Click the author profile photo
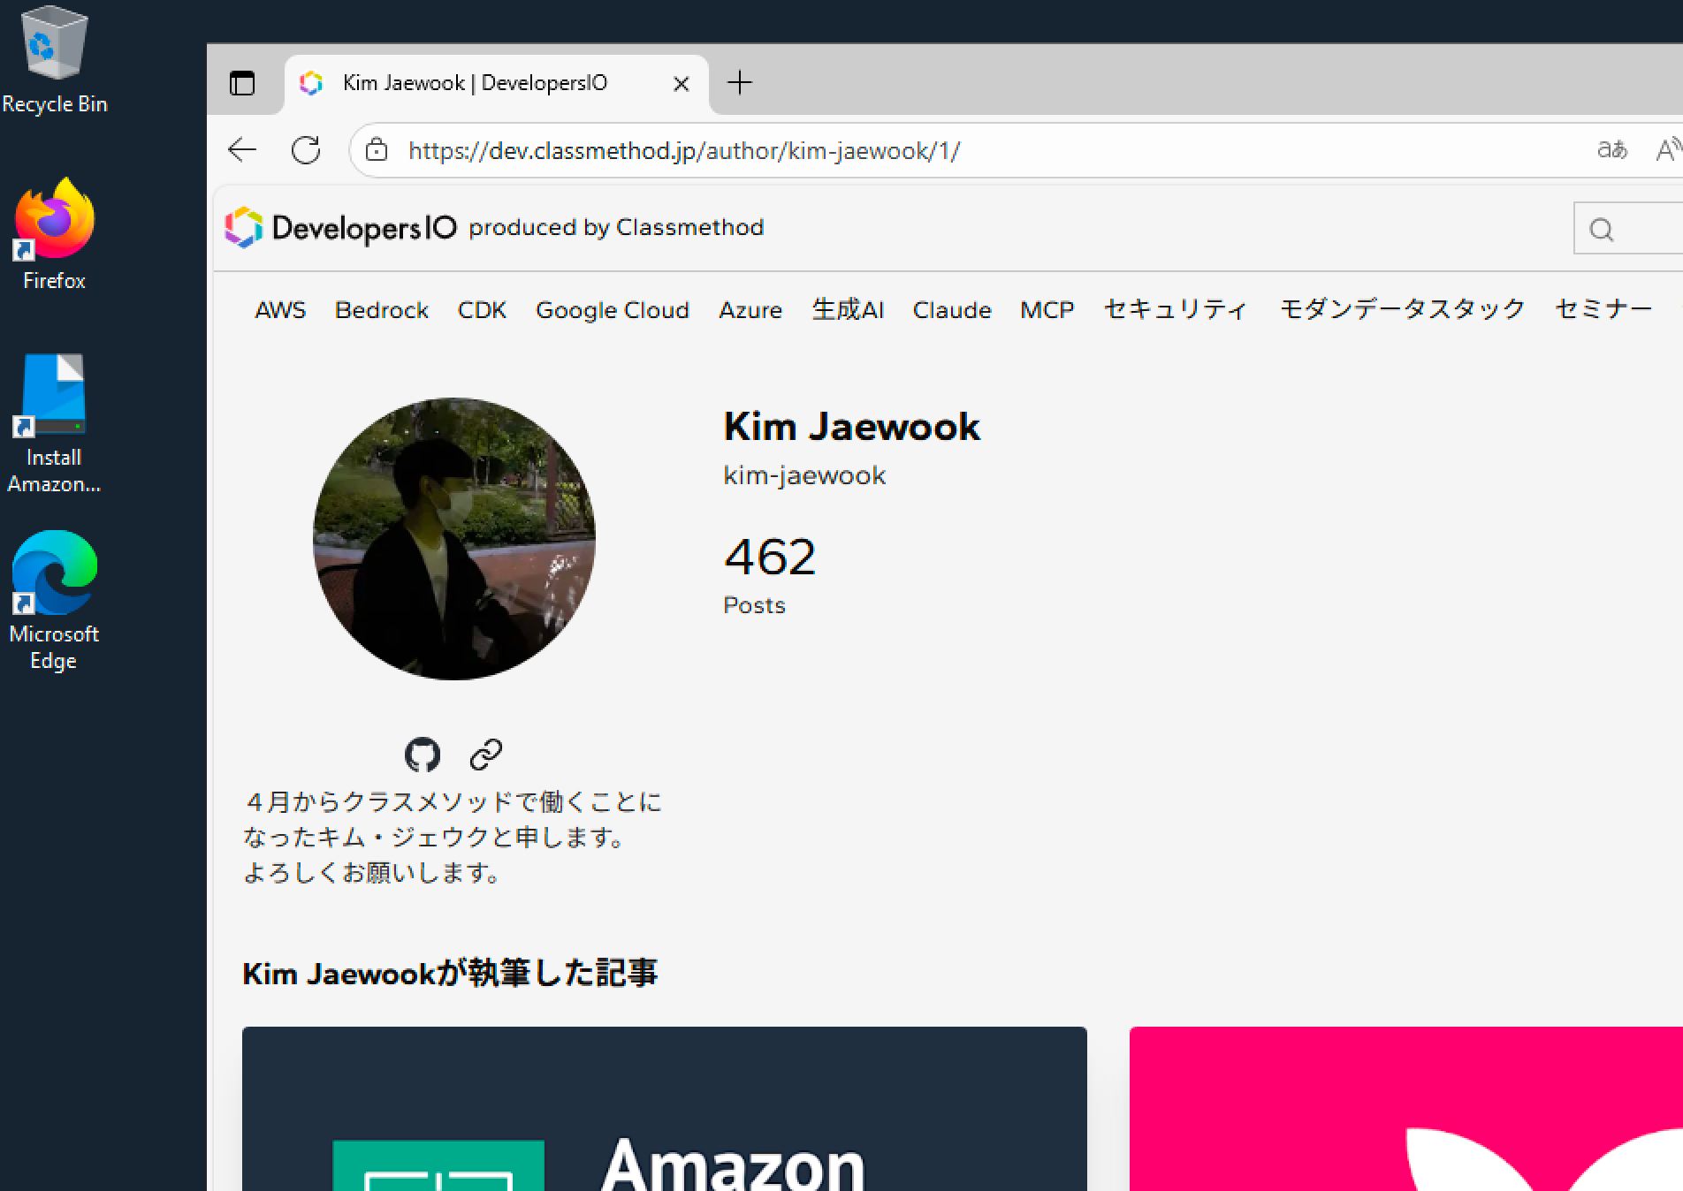 click(454, 539)
